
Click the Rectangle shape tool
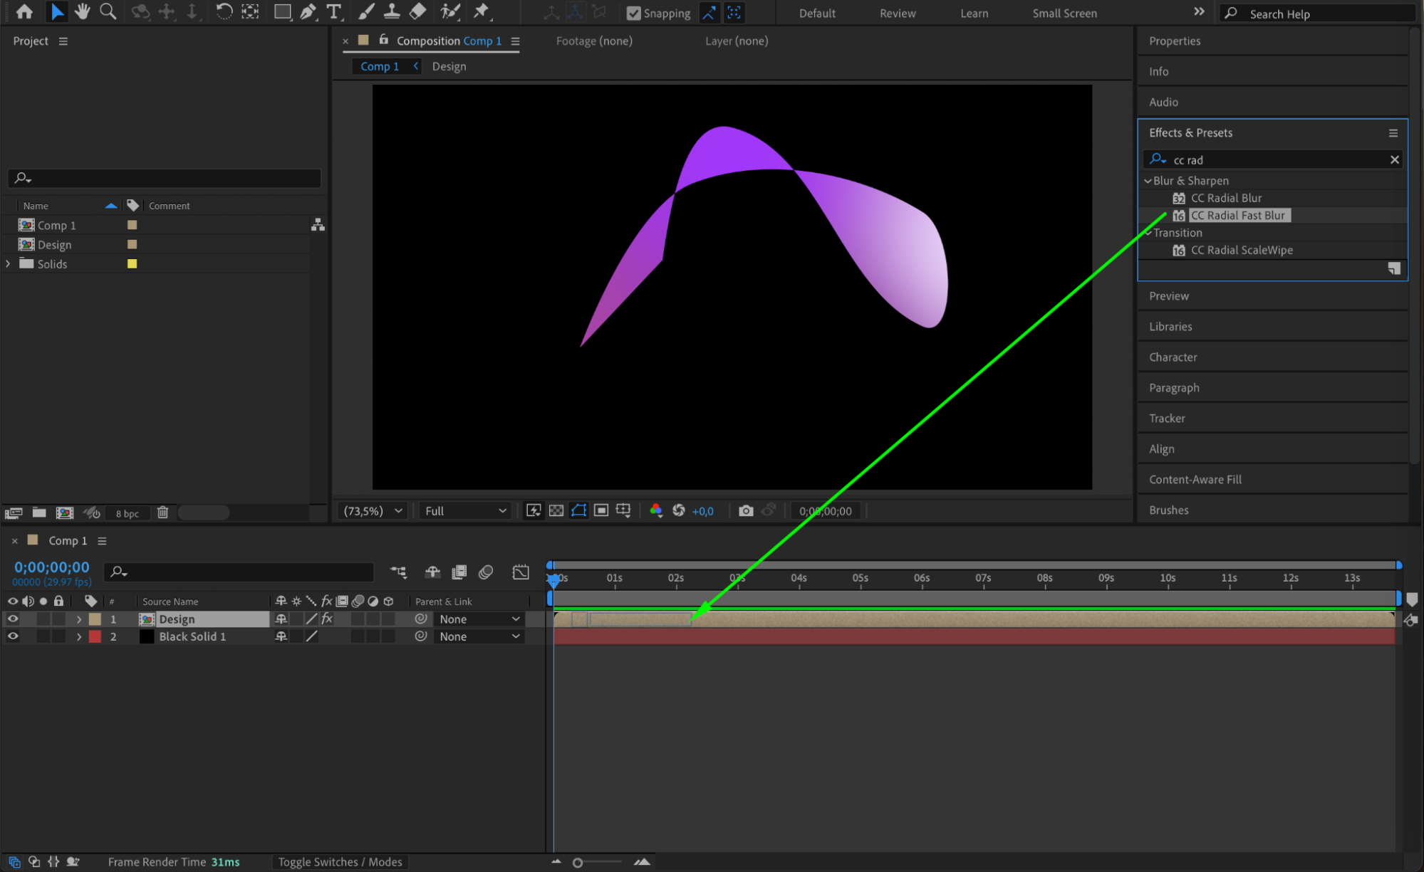click(282, 11)
